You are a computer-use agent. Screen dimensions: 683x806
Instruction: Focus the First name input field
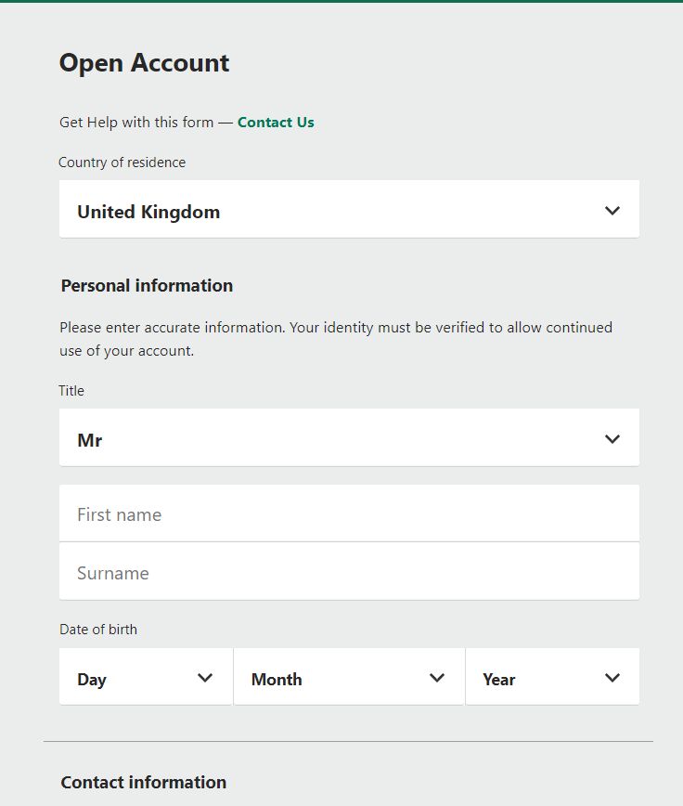tap(349, 513)
